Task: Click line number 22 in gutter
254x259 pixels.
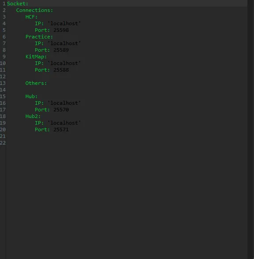Action: point(3,143)
